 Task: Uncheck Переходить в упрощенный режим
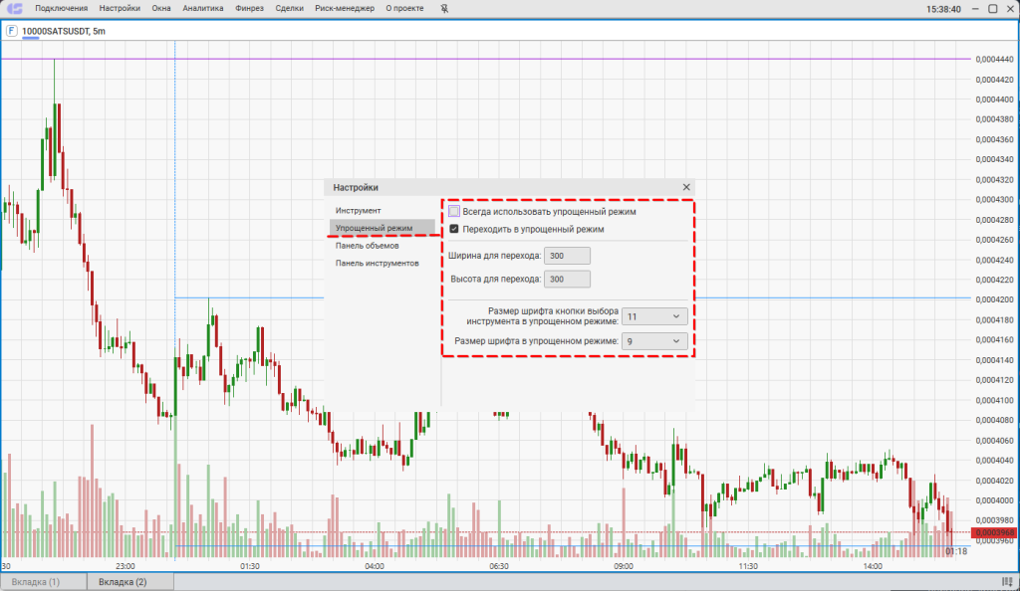click(x=454, y=229)
